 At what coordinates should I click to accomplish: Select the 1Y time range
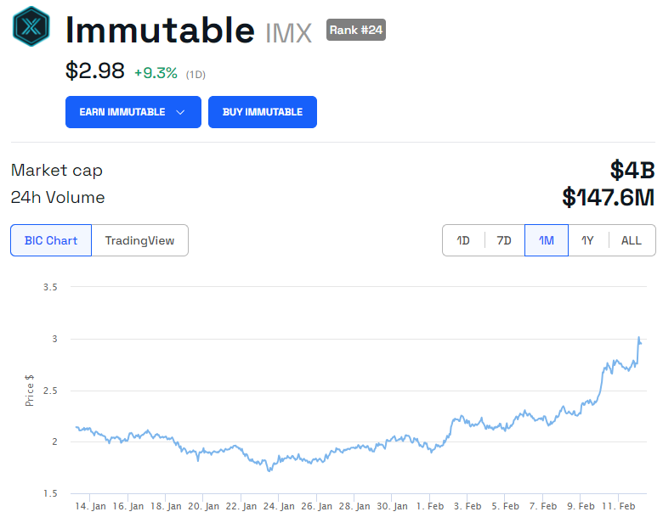point(587,240)
